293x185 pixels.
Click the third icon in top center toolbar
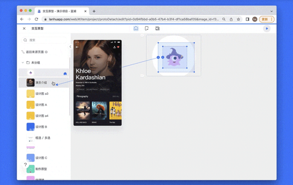[x=157, y=29]
